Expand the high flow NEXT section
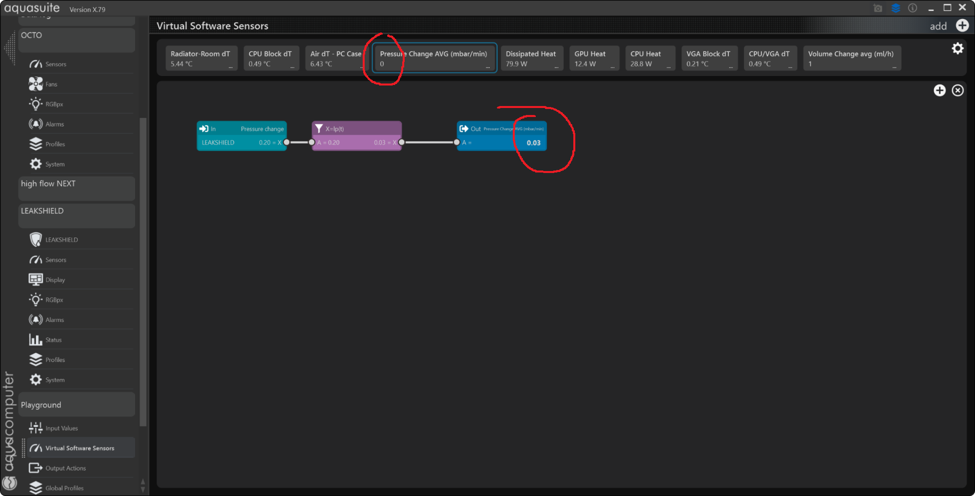Screen dimensions: 975x496 [77, 188]
